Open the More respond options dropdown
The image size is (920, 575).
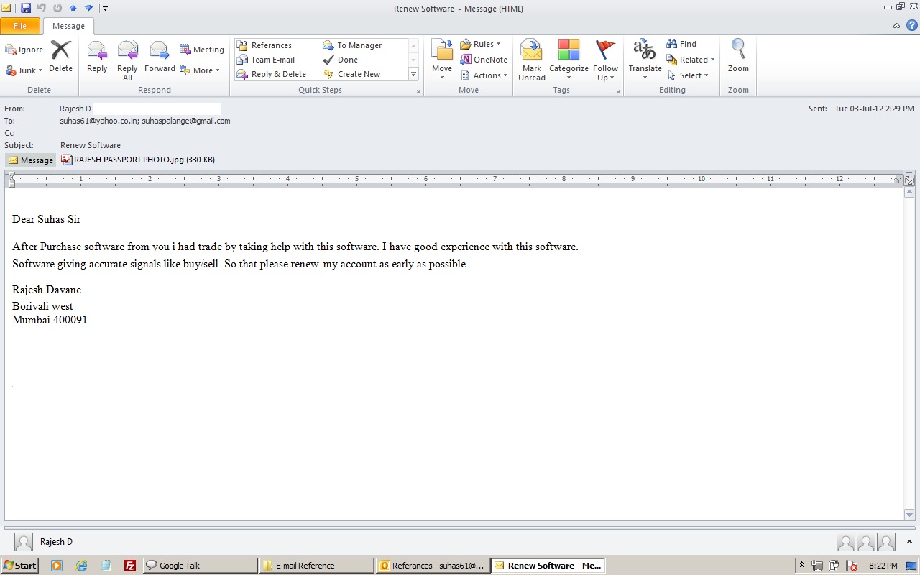tap(199, 70)
